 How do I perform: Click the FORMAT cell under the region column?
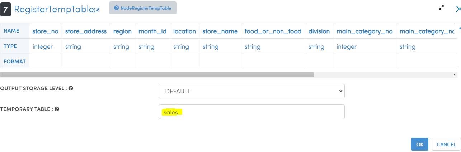(x=122, y=61)
